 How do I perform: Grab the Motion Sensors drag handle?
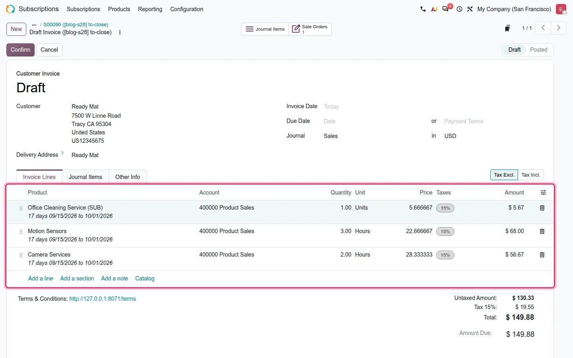tap(21, 232)
